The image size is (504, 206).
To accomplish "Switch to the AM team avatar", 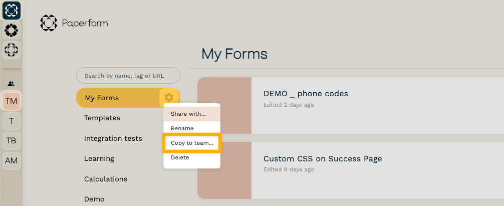I will (x=11, y=161).
